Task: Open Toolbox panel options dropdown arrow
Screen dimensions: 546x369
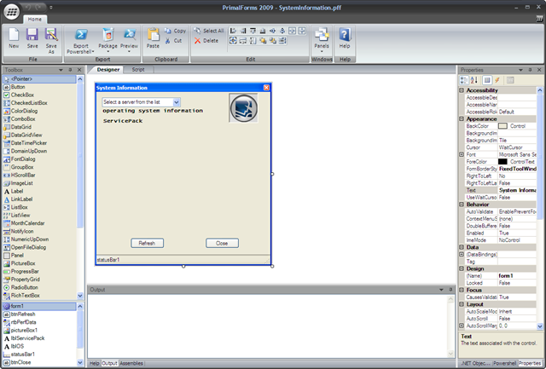Action: pyautogui.click(x=61, y=70)
